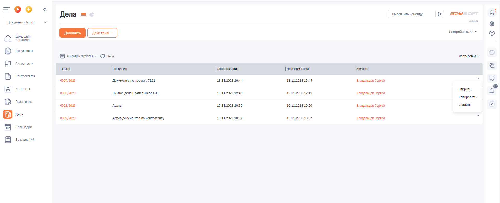Open case number 0001/2023
The height and width of the screenshot is (203, 500).
click(68, 106)
